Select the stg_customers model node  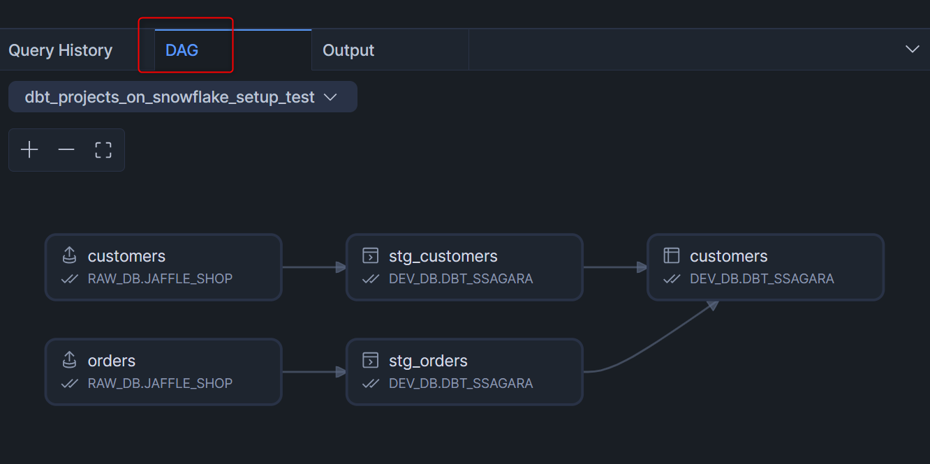pos(464,267)
